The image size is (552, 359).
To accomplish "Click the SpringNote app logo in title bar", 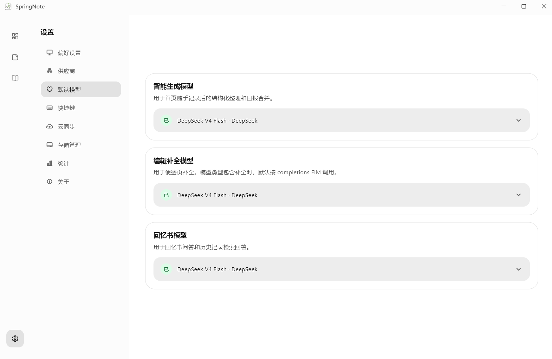I will click(8, 6).
